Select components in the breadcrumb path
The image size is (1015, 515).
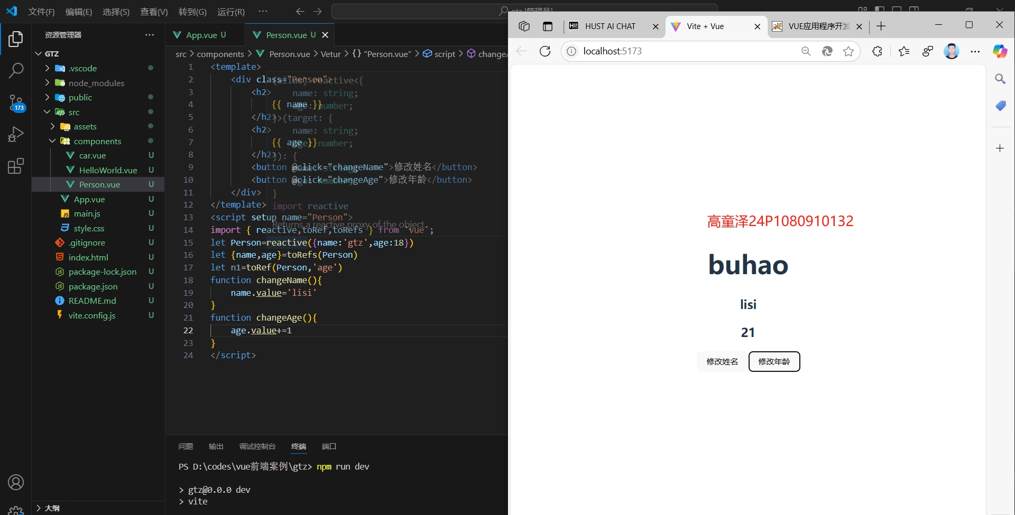[x=220, y=54]
